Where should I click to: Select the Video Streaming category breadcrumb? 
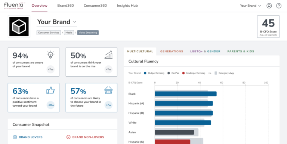(88, 33)
